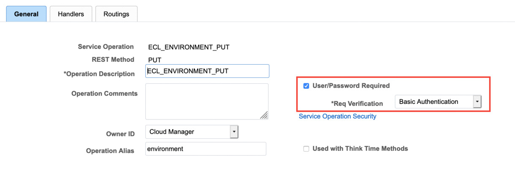
Task: Open the Service Operation Security link
Action: click(337, 116)
